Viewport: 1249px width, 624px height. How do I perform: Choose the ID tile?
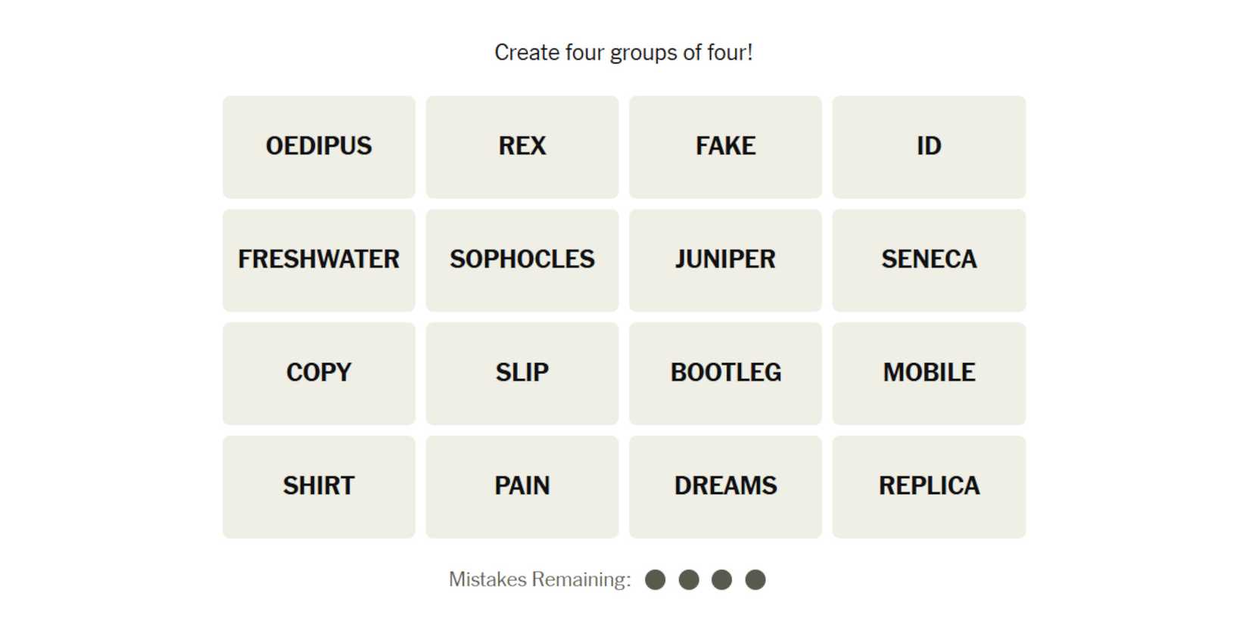929,147
